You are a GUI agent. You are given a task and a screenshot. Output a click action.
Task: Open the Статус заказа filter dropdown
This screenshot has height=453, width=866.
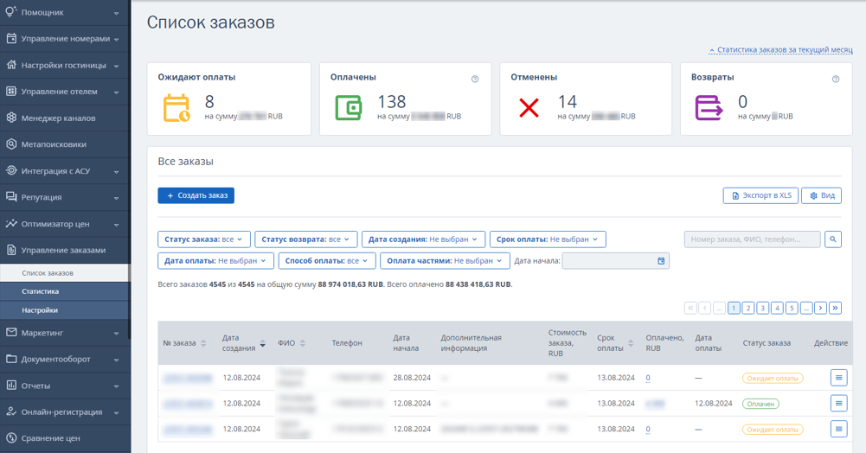click(204, 239)
